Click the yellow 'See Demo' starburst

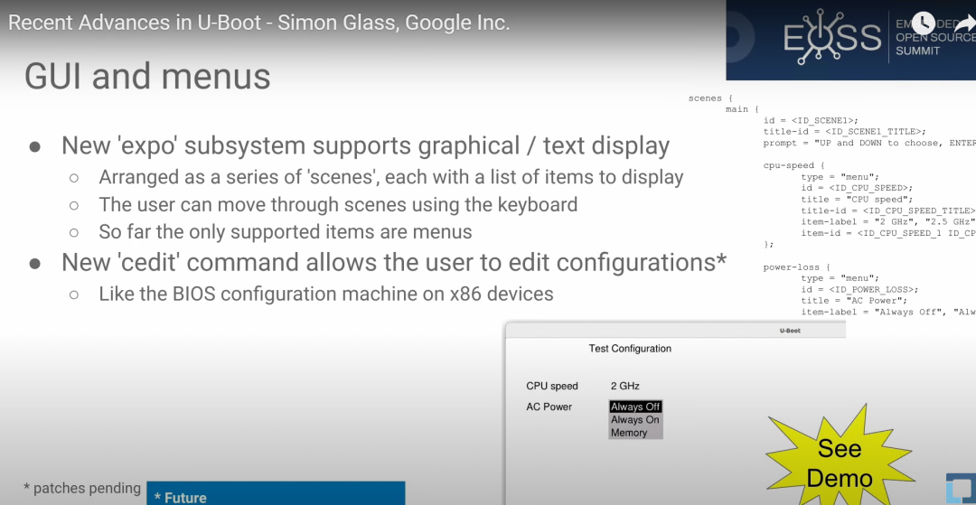pyautogui.click(x=839, y=457)
